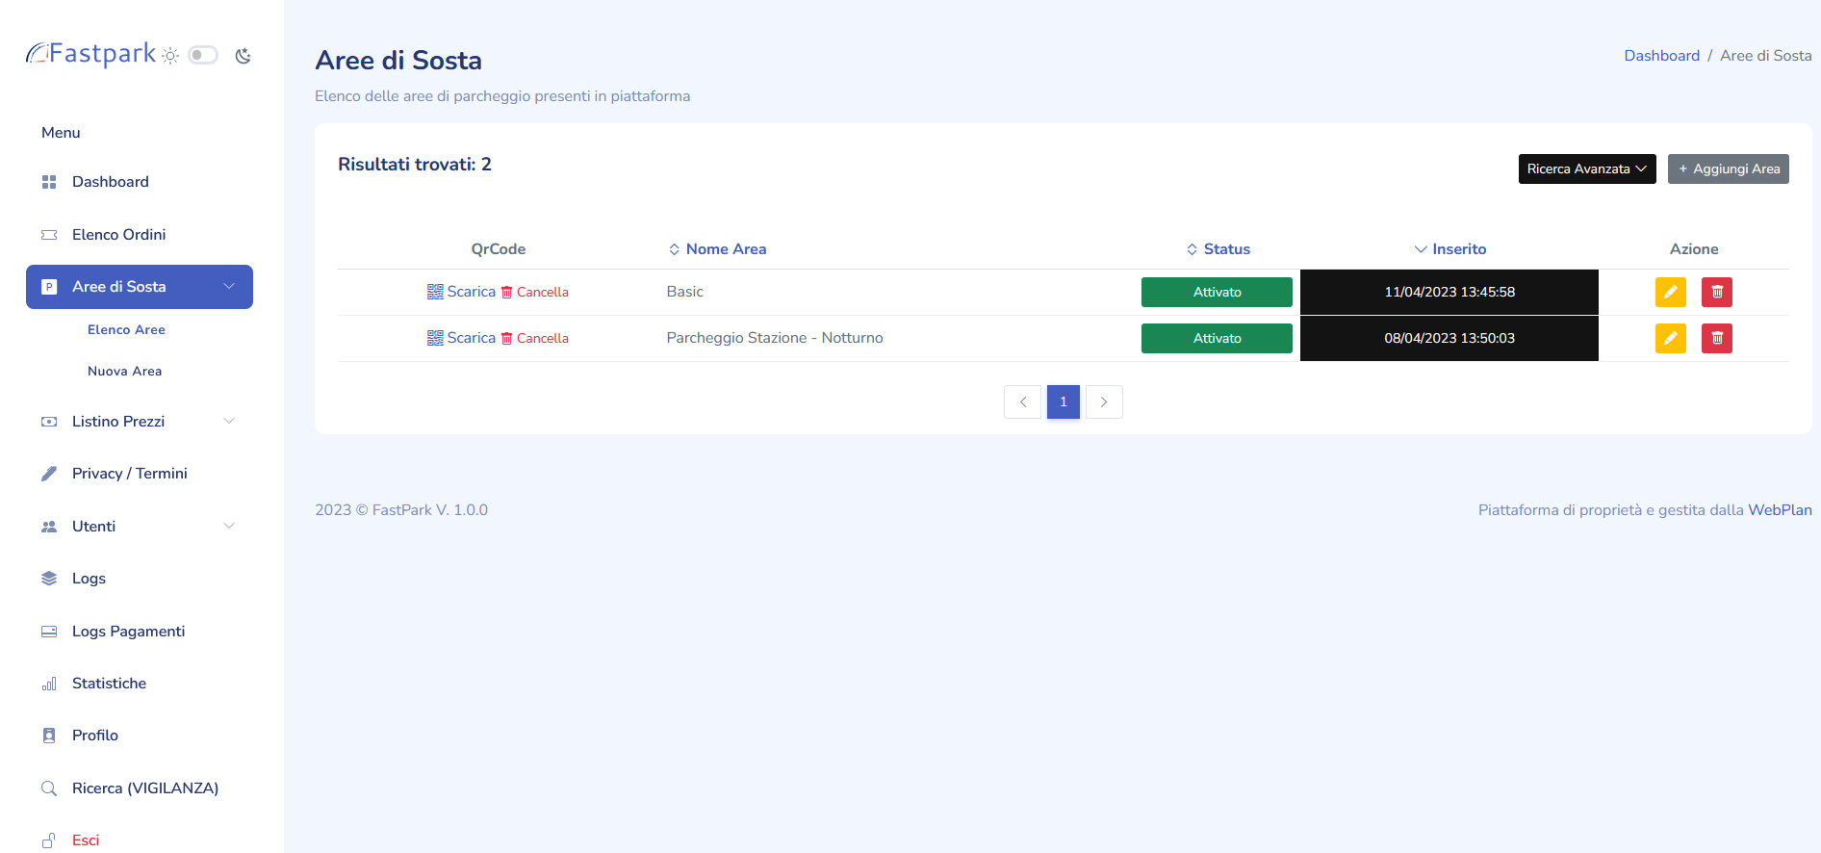
Task: Click the 11/04/2023 13:45:58 date cell
Action: pos(1449,292)
